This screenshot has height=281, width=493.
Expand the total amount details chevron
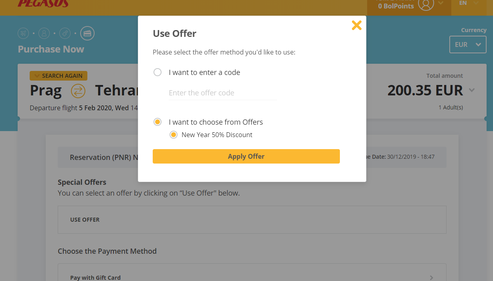click(x=472, y=90)
